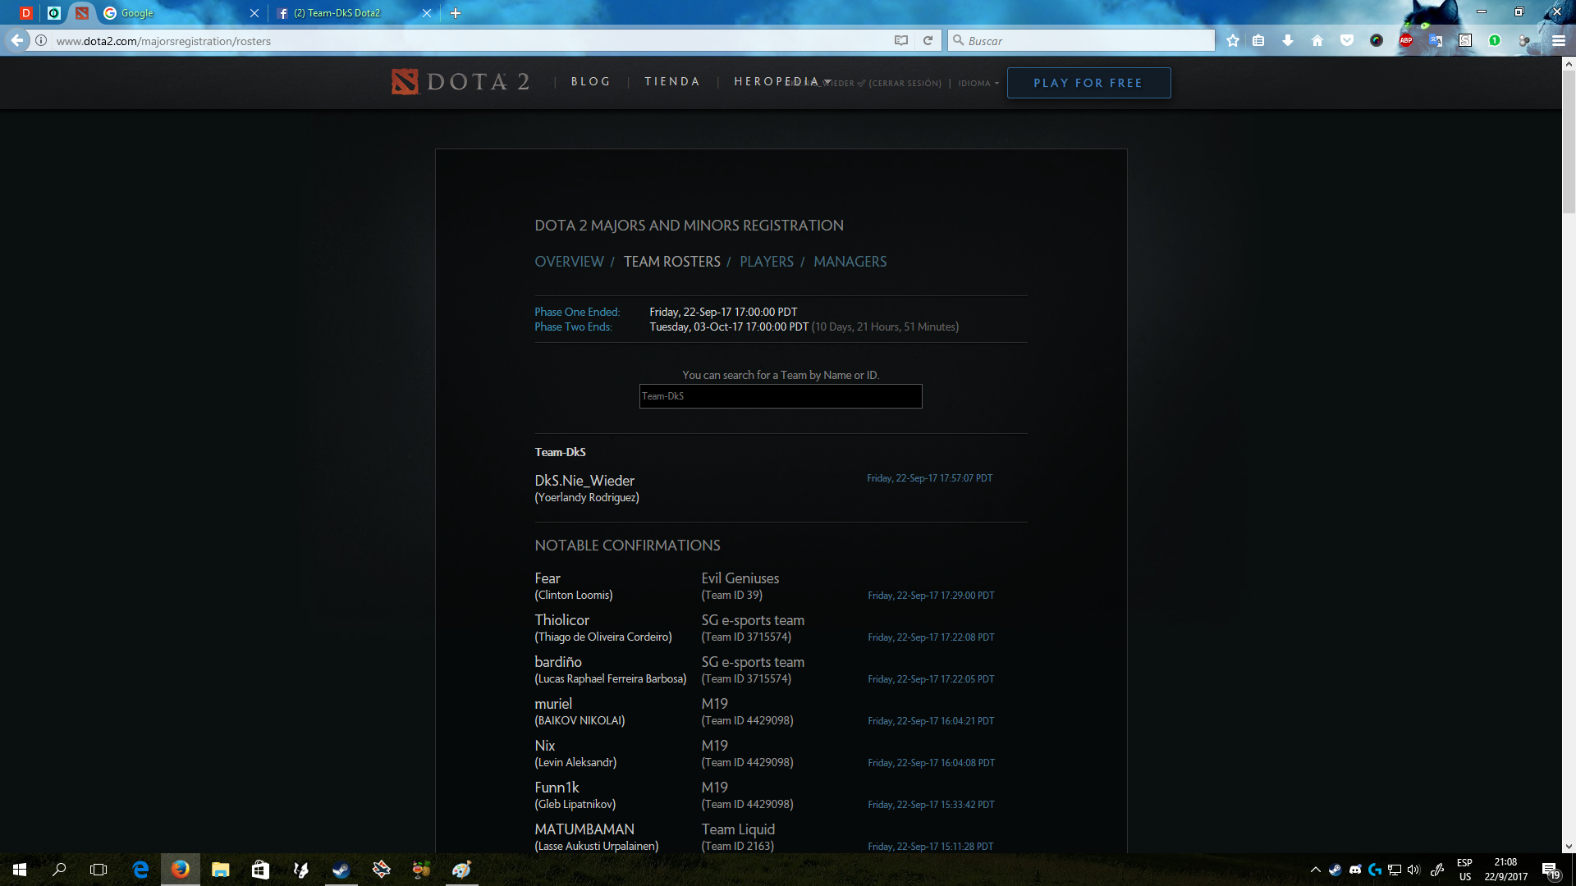Click the Cerrar Sesión link
This screenshot has height=886, width=1576.
(x=905, y=84)
